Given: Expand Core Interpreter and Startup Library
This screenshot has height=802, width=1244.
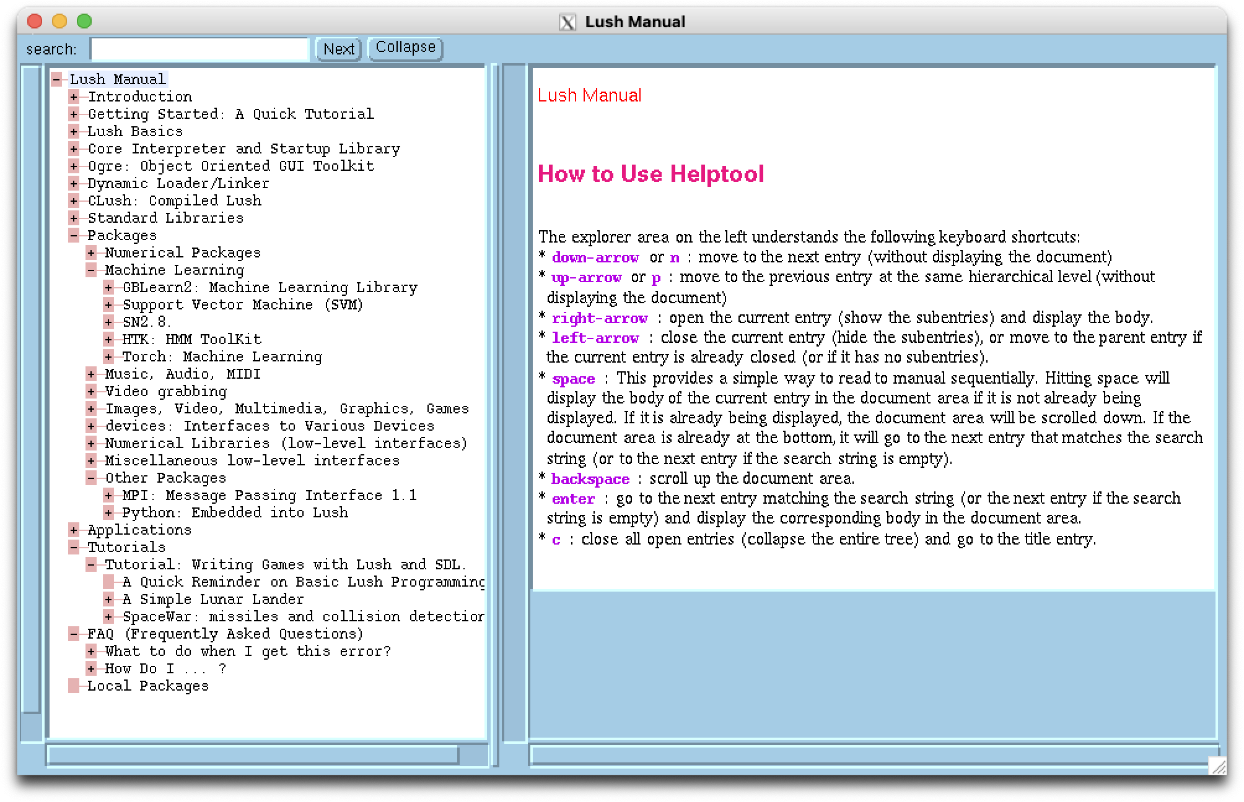Looking at the screenshot, I should 74,149.
